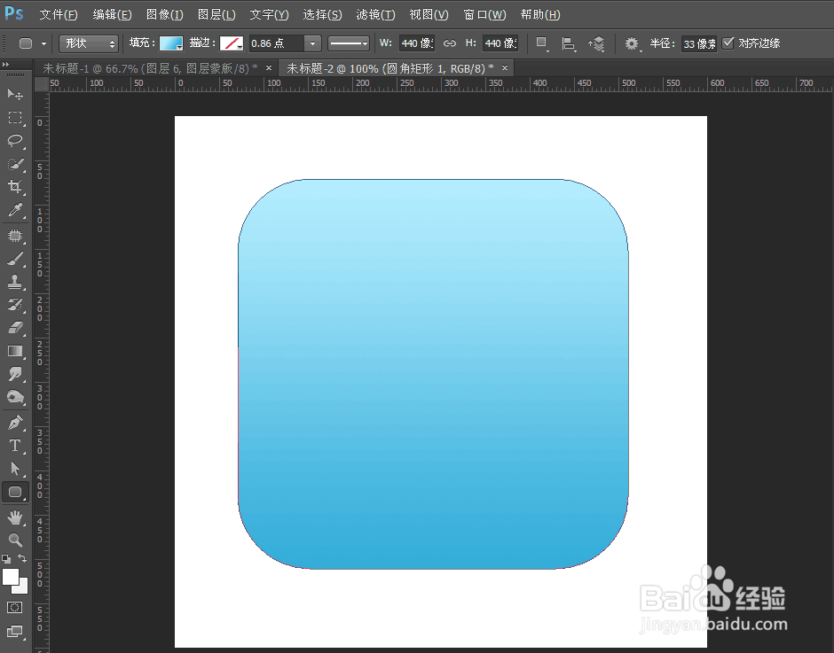Select the Spot Healing Brush tool
Viewport: 834px width, 653px height.
[15, 236]
